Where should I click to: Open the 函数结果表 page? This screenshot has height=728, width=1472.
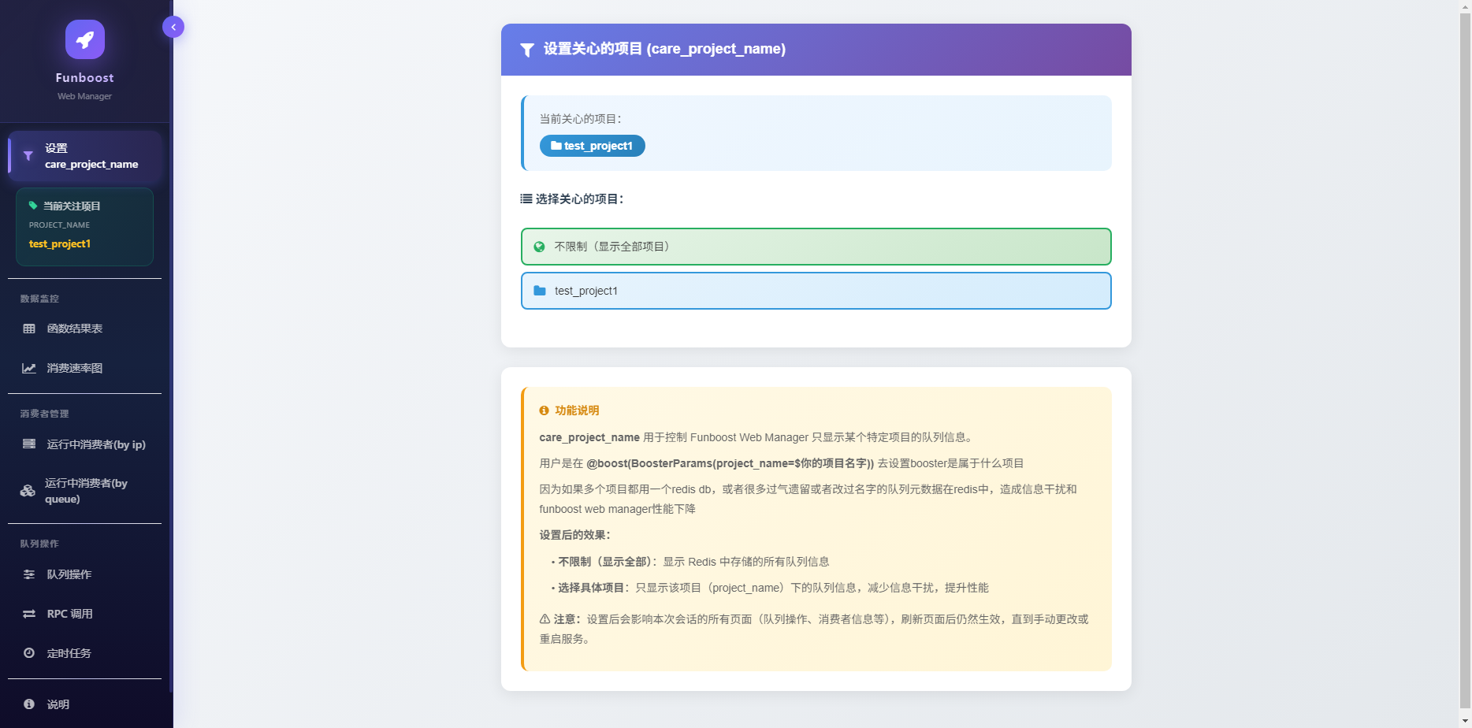tap(85, 329)
